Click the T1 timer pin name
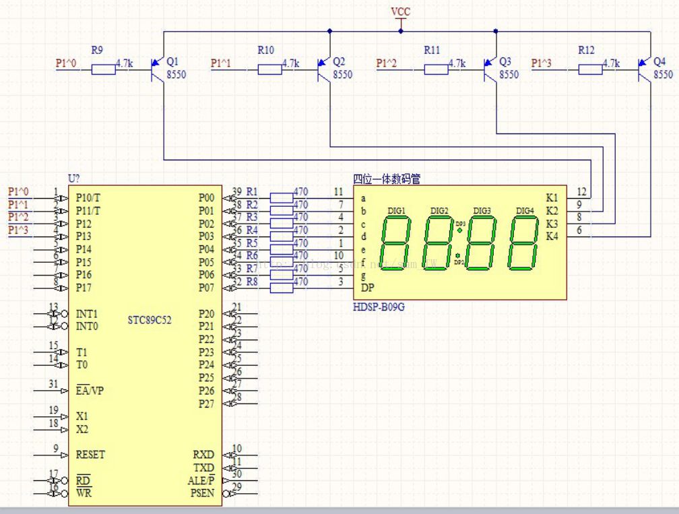679x514 pixels. [x=82, y=352]
